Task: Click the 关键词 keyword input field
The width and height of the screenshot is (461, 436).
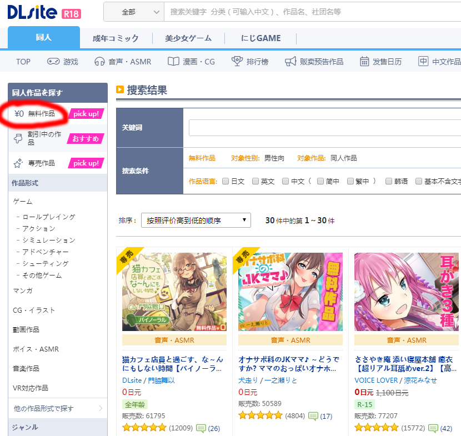Action: pos(325,128)
